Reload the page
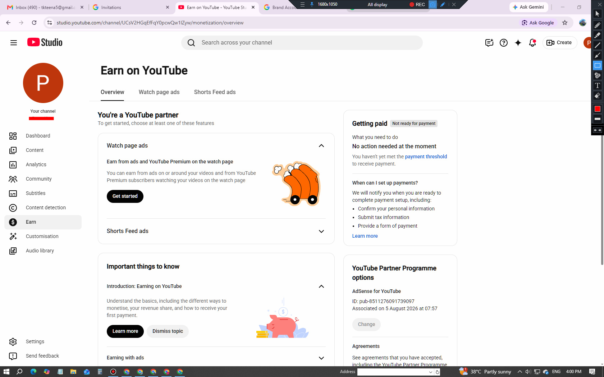The image size is (604, 377). [34, 23]
